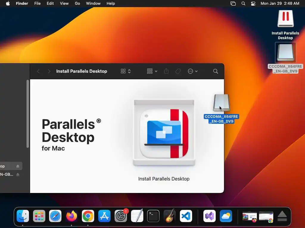The width and height of the screenshot is (305, 228).
Task: Open TextEdit from the Dock
Action: point(137,216)
